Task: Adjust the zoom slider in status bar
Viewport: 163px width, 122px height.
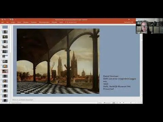Action: [x=131, y=103]
